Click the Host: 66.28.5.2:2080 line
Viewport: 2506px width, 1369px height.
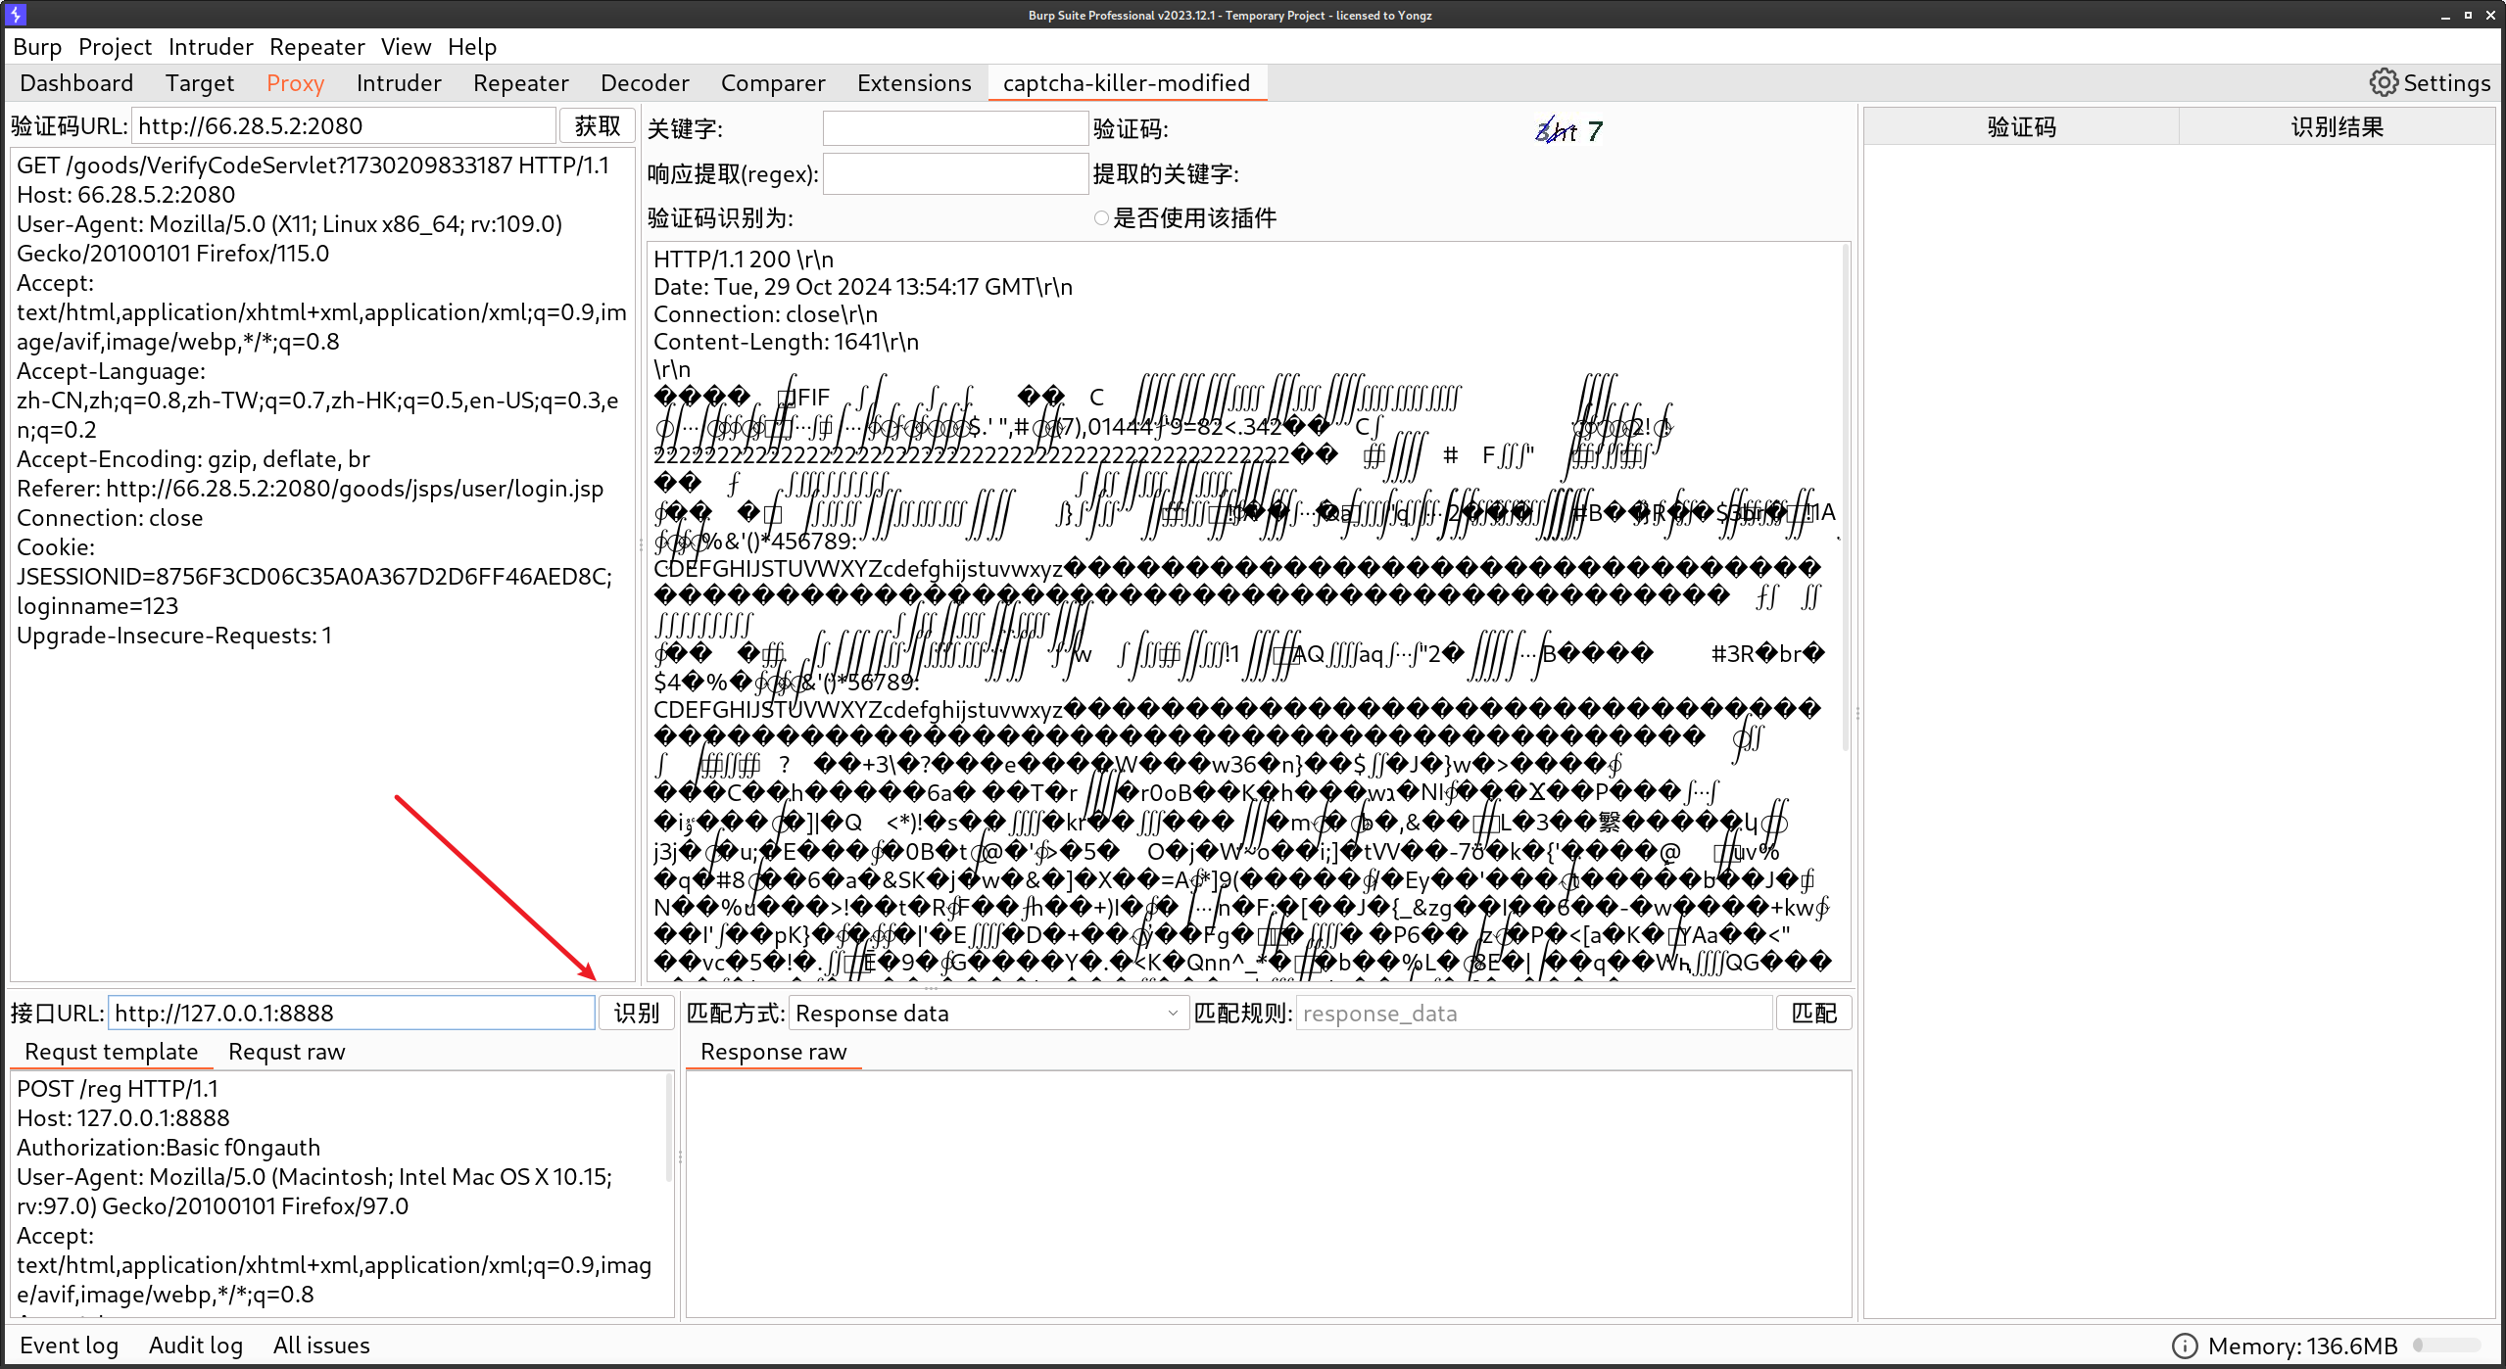tap(126, 195)
